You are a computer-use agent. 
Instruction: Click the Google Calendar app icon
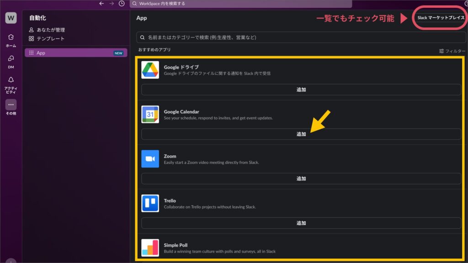coord(150,115)
